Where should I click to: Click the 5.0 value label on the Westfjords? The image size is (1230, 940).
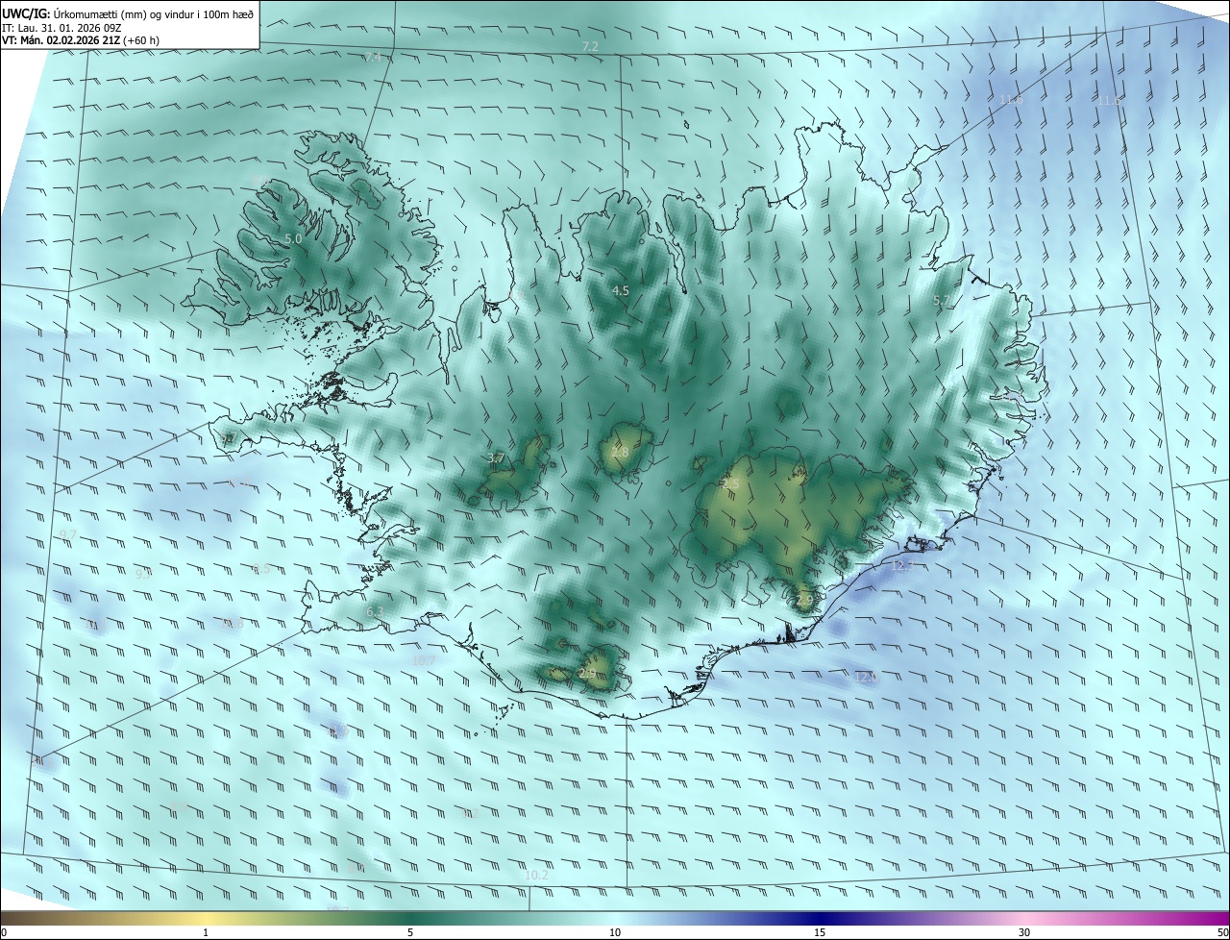coord(293,238)
